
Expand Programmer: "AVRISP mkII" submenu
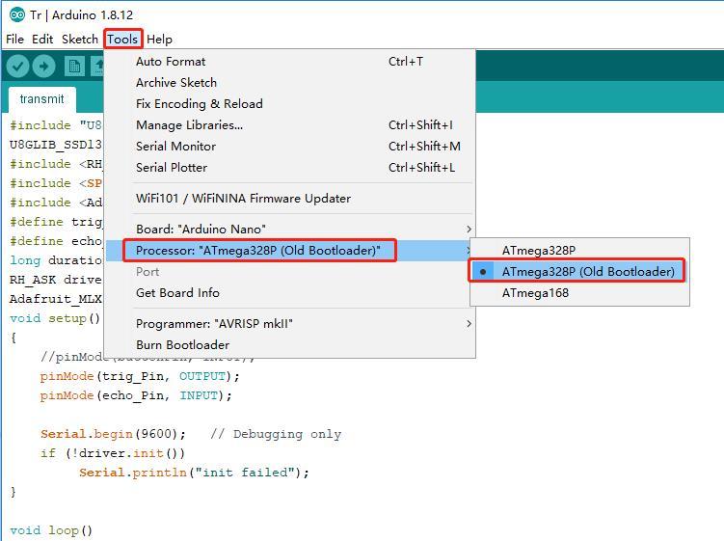[290, 324]
